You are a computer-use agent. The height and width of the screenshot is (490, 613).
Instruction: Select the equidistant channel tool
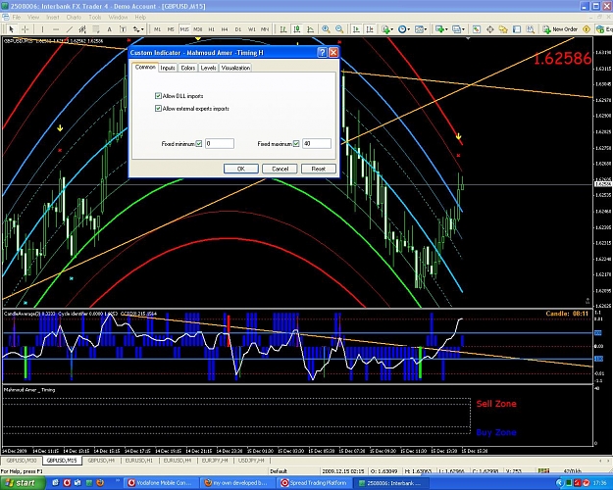(x=82, y=29)
